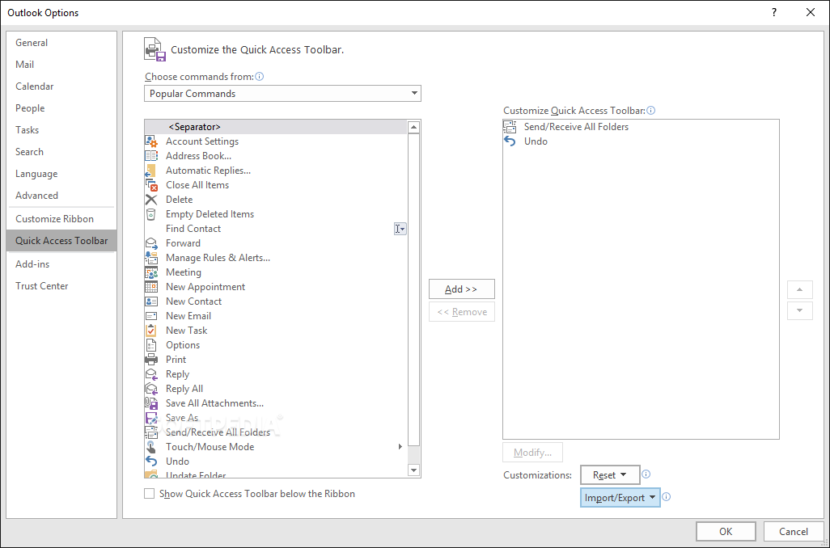
Task: Click the Automatic Replies icon
Action: [151, 171]
